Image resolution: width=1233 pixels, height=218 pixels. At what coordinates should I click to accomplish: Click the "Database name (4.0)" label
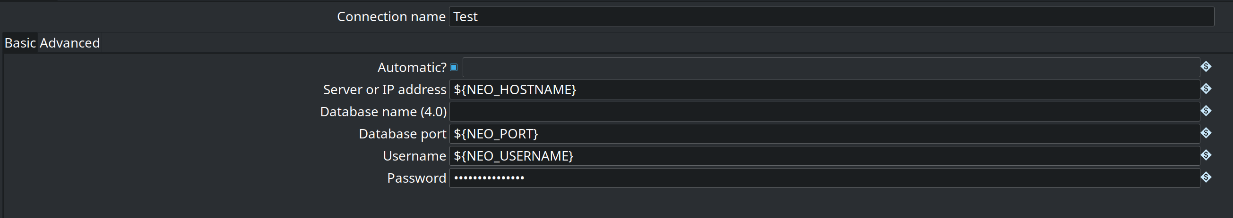click(383, 112)
